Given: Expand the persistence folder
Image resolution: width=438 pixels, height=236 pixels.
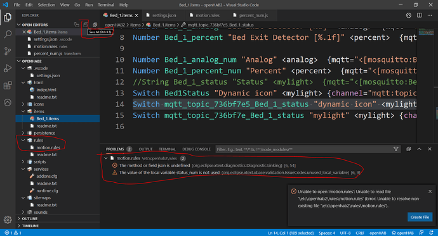Looking at the screenshot, I should point(23,133).
